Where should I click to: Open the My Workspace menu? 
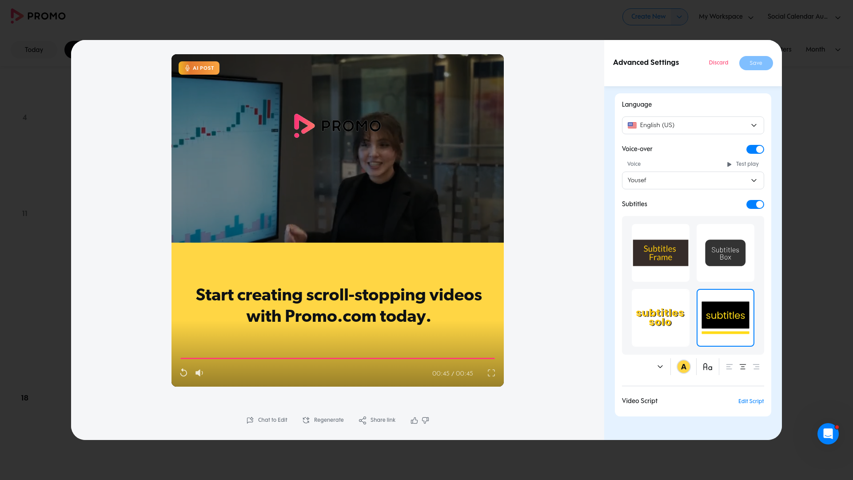(726, 17)
